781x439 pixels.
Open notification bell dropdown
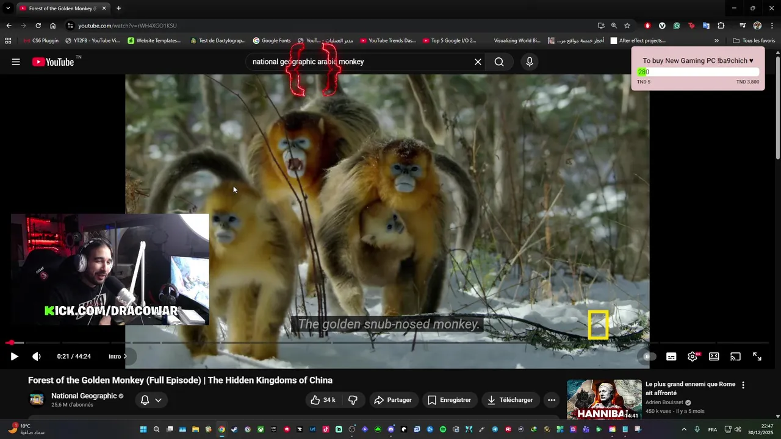click(x=151, y=400)
